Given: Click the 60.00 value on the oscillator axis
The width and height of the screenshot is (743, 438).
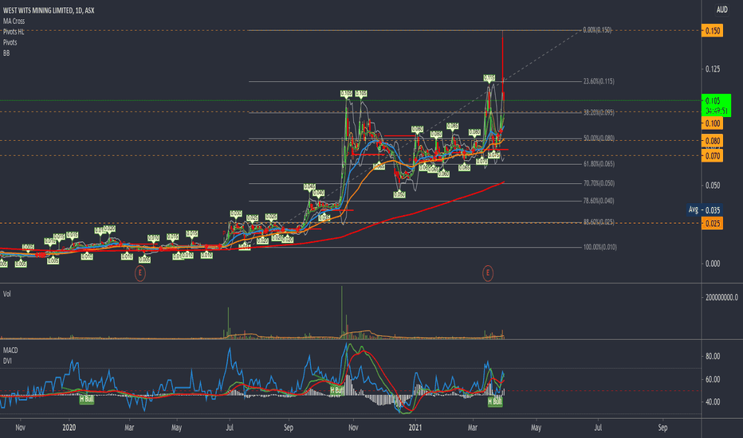Looking at the screenshot, I should [713, 379].
